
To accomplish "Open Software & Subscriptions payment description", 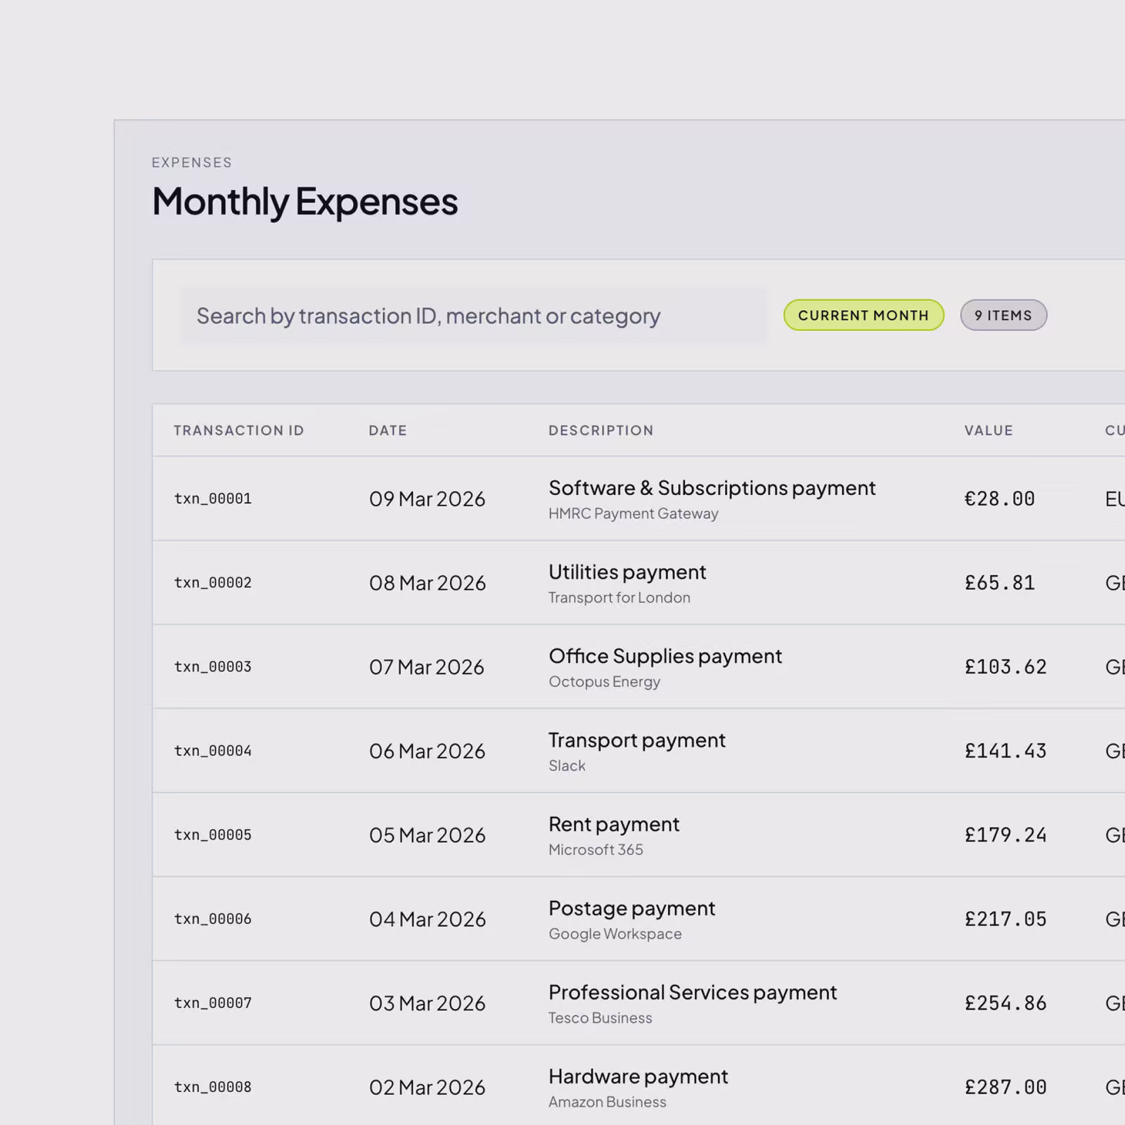I will point(712,488).
